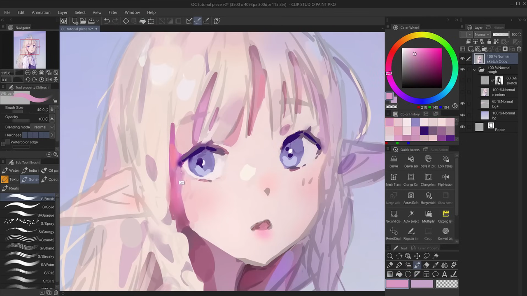Select the Zoom magnifier tool
The width and height of the screenshot is (527, 296).
click(x=389, y=256)
